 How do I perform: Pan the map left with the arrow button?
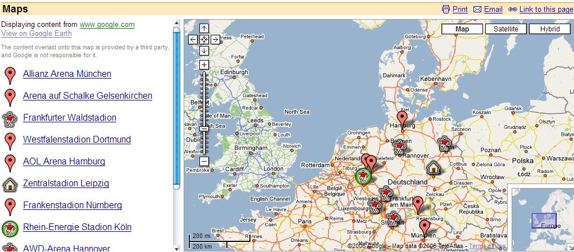click(193, 39)
